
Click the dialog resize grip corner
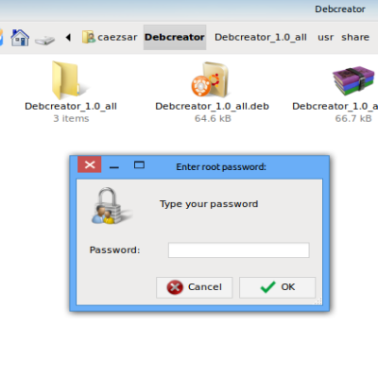[x=318, y=301]
